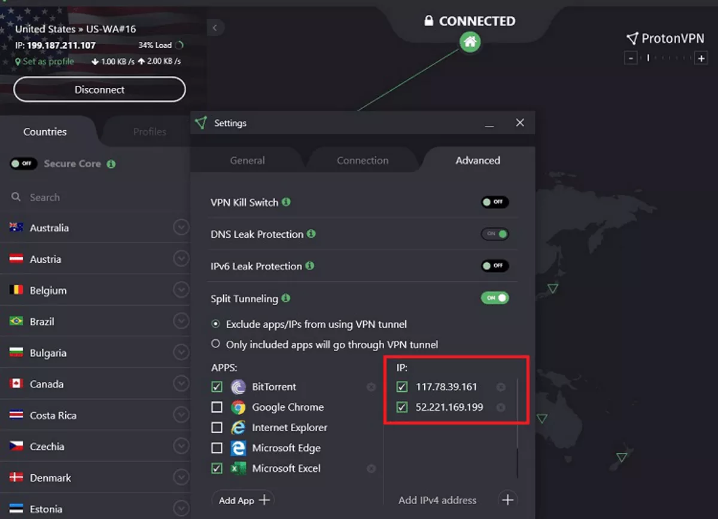Remove BitTorrent from apps list
Image resolution: width=718 pixels, height=519 pixels.
(371, 387)
